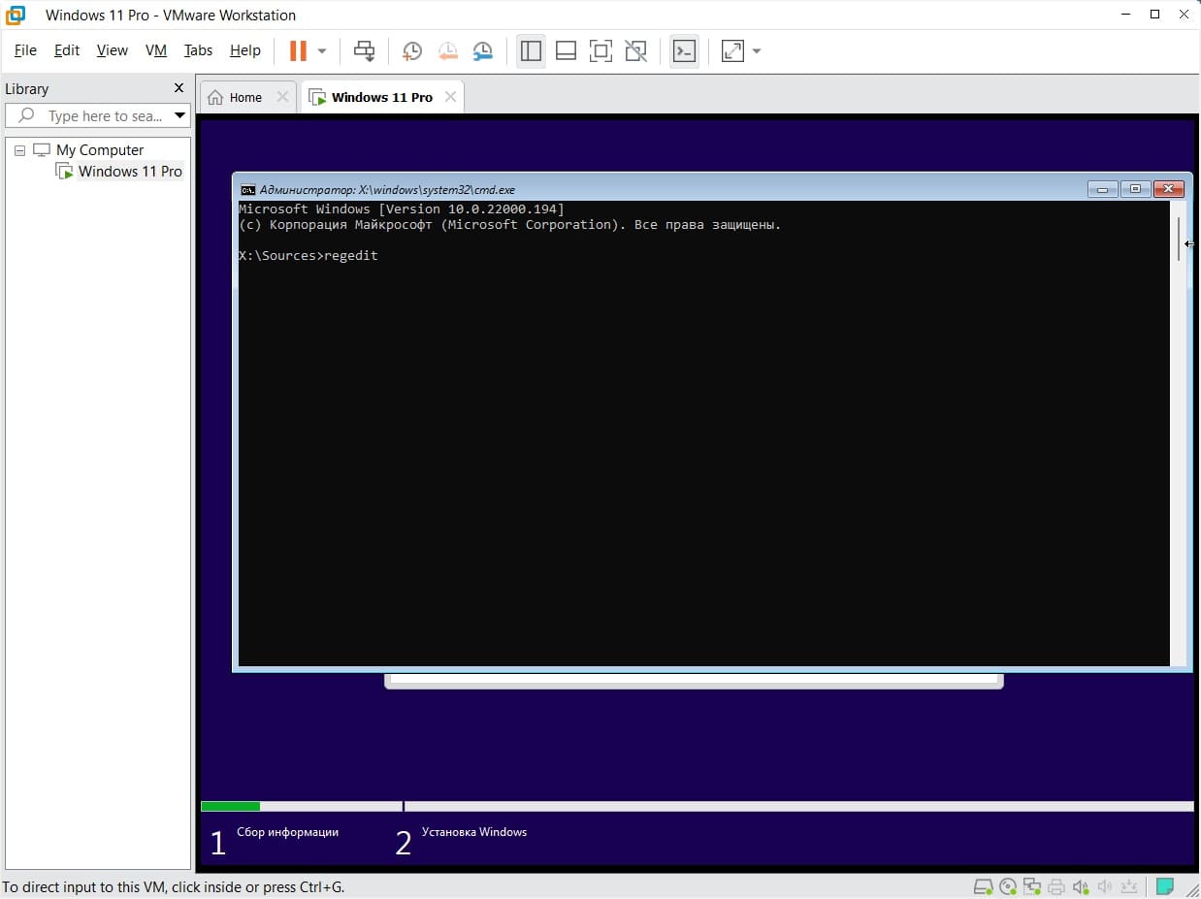The height and width of the screenshot is (899, 1201).
Task: Close the Windows 11 Pro tab
Action: 450,97
